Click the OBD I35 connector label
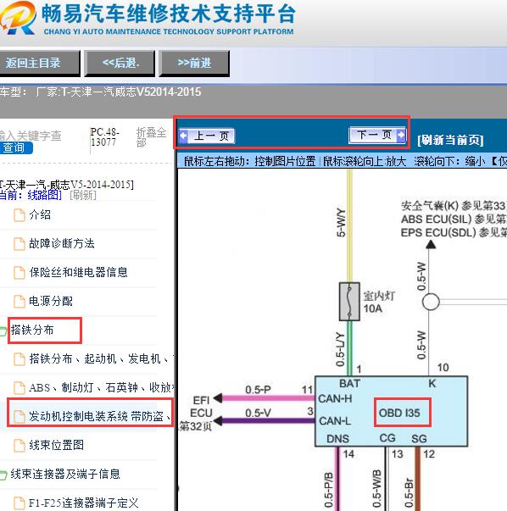The height and width of the screenshot is (511, 507). pyautogui.click(x=399, y=414)
